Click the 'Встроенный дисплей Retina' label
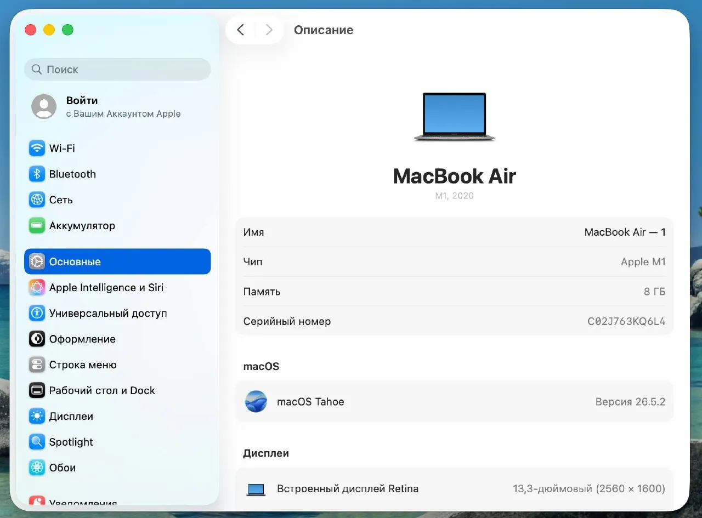 coord(348,489)
